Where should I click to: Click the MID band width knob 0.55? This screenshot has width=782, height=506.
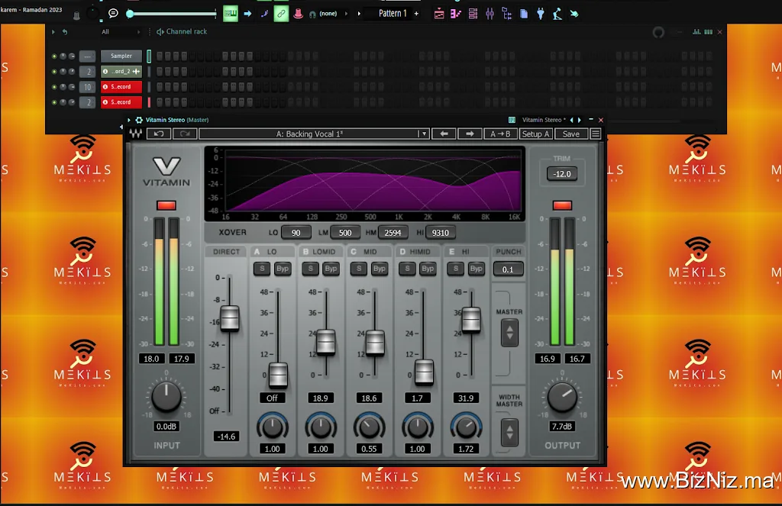[x=369, y=427]
